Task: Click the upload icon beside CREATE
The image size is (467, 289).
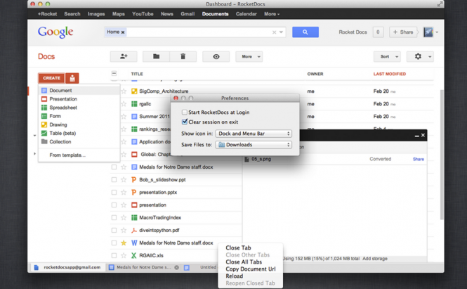Action: tap(72, 78)
